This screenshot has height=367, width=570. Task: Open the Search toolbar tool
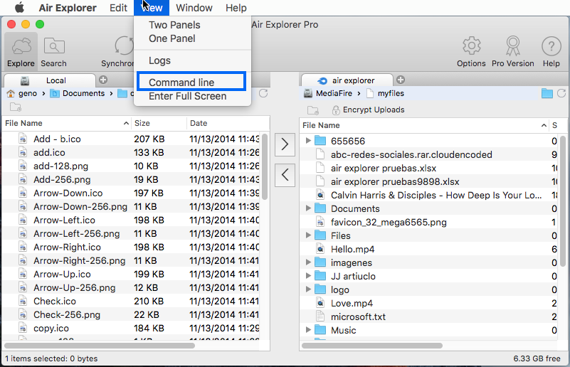pos(53,52)
